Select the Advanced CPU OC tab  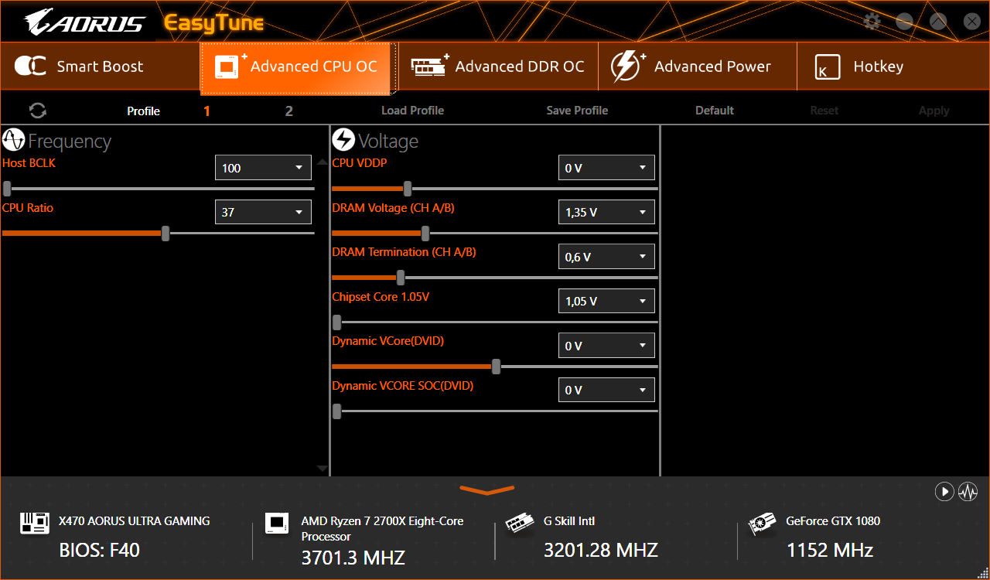pos(299,67)
